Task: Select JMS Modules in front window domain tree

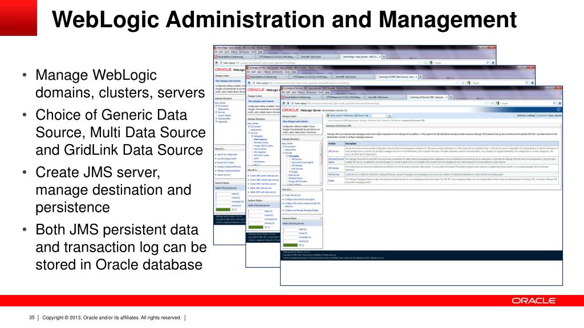Action: 297,166
